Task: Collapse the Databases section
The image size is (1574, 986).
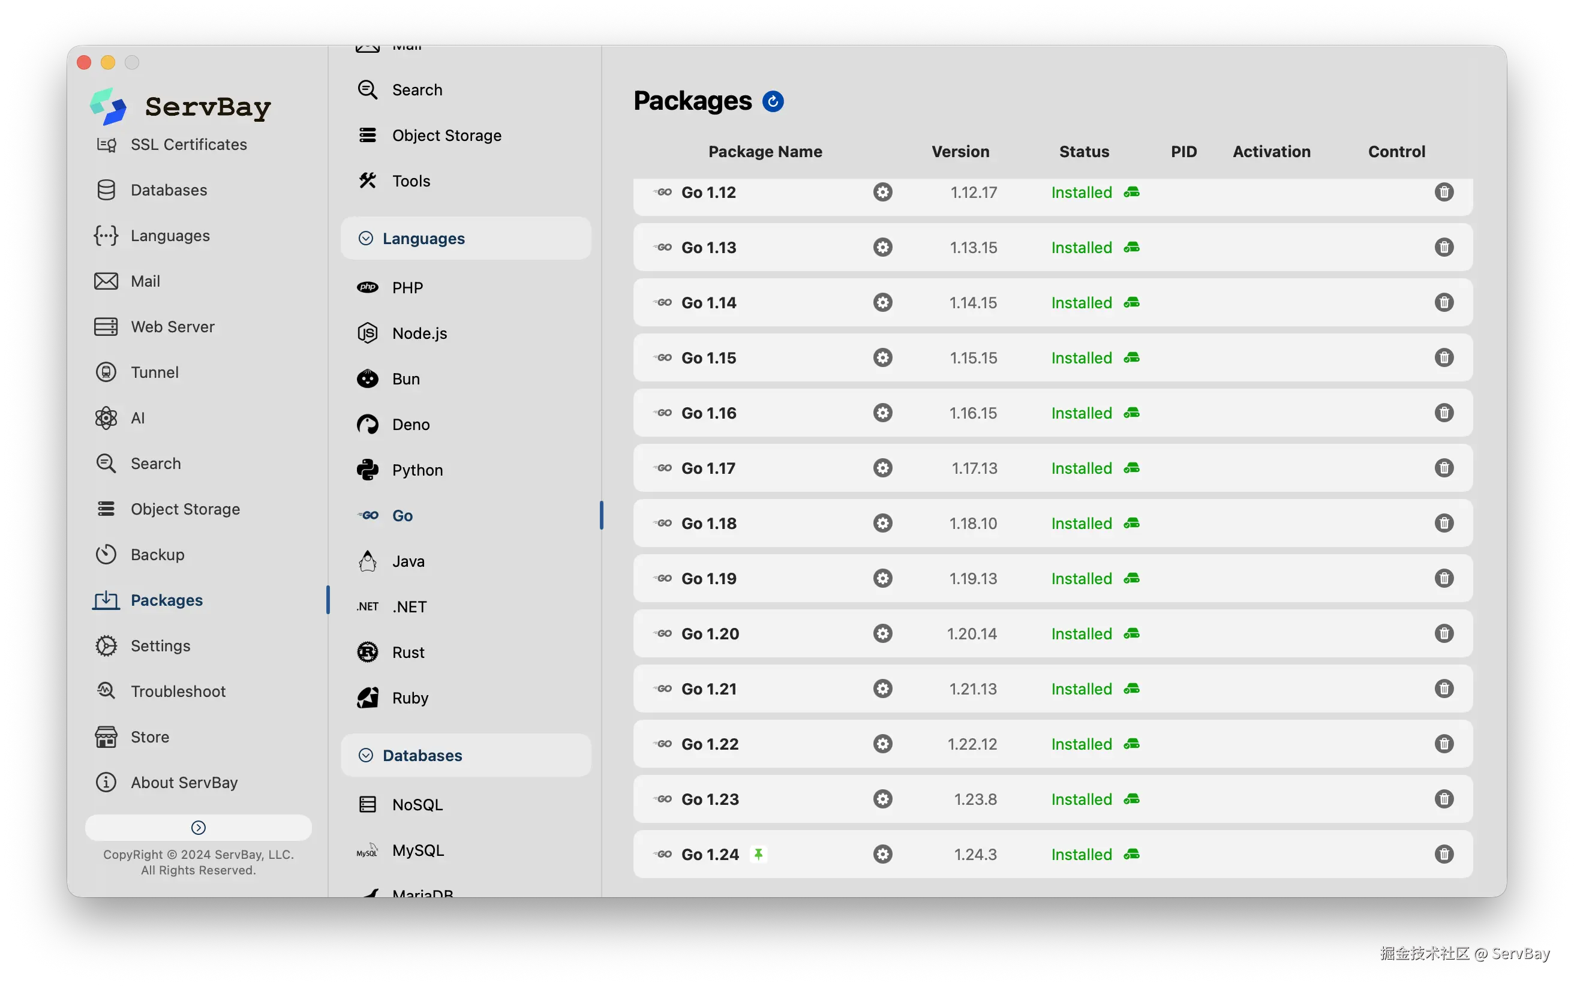Action: point(367,755)
